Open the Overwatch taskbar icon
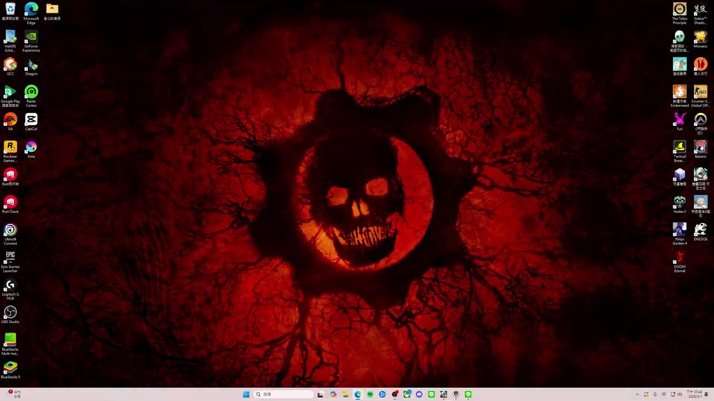 (x=456, y=394)
